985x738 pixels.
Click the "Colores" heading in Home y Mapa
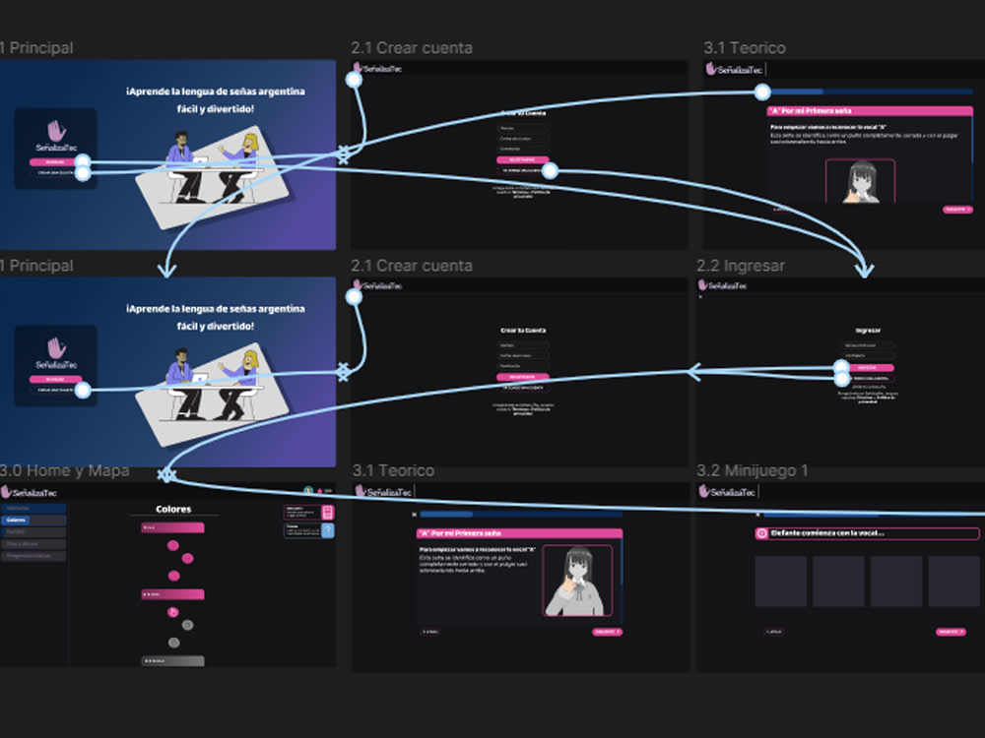[173, 509]
